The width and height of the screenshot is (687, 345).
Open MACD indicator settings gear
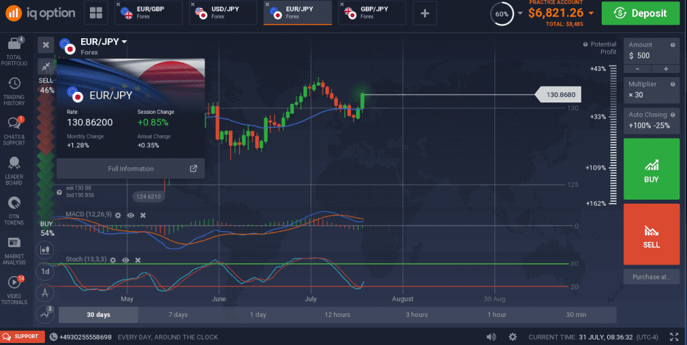[118, 215]
